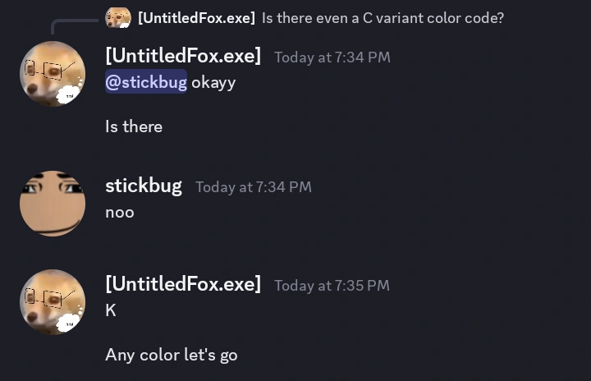Open UntitledFox.exe's avatar beside the 7:34 PM message

coord(53,74)
